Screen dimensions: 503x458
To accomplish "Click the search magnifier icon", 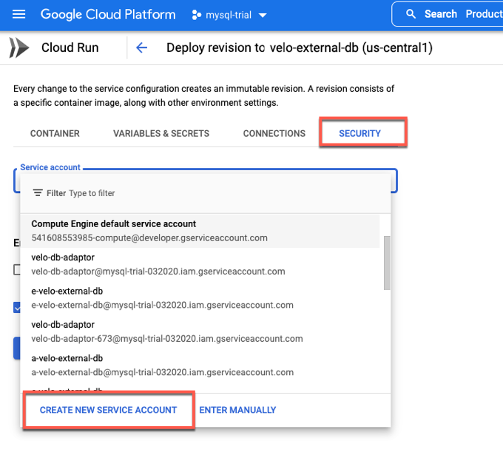I will click(x=411, y=14).
